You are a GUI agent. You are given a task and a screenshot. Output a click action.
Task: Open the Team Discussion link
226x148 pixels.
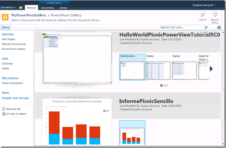[12, 83]
